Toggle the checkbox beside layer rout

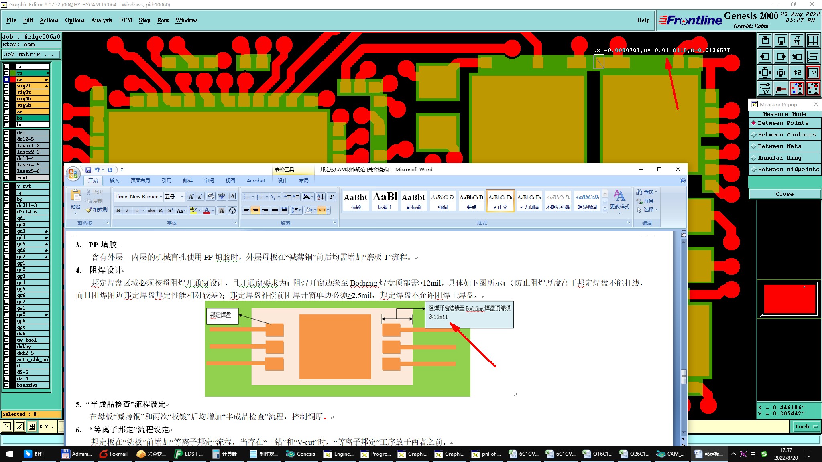click(6, 178)
